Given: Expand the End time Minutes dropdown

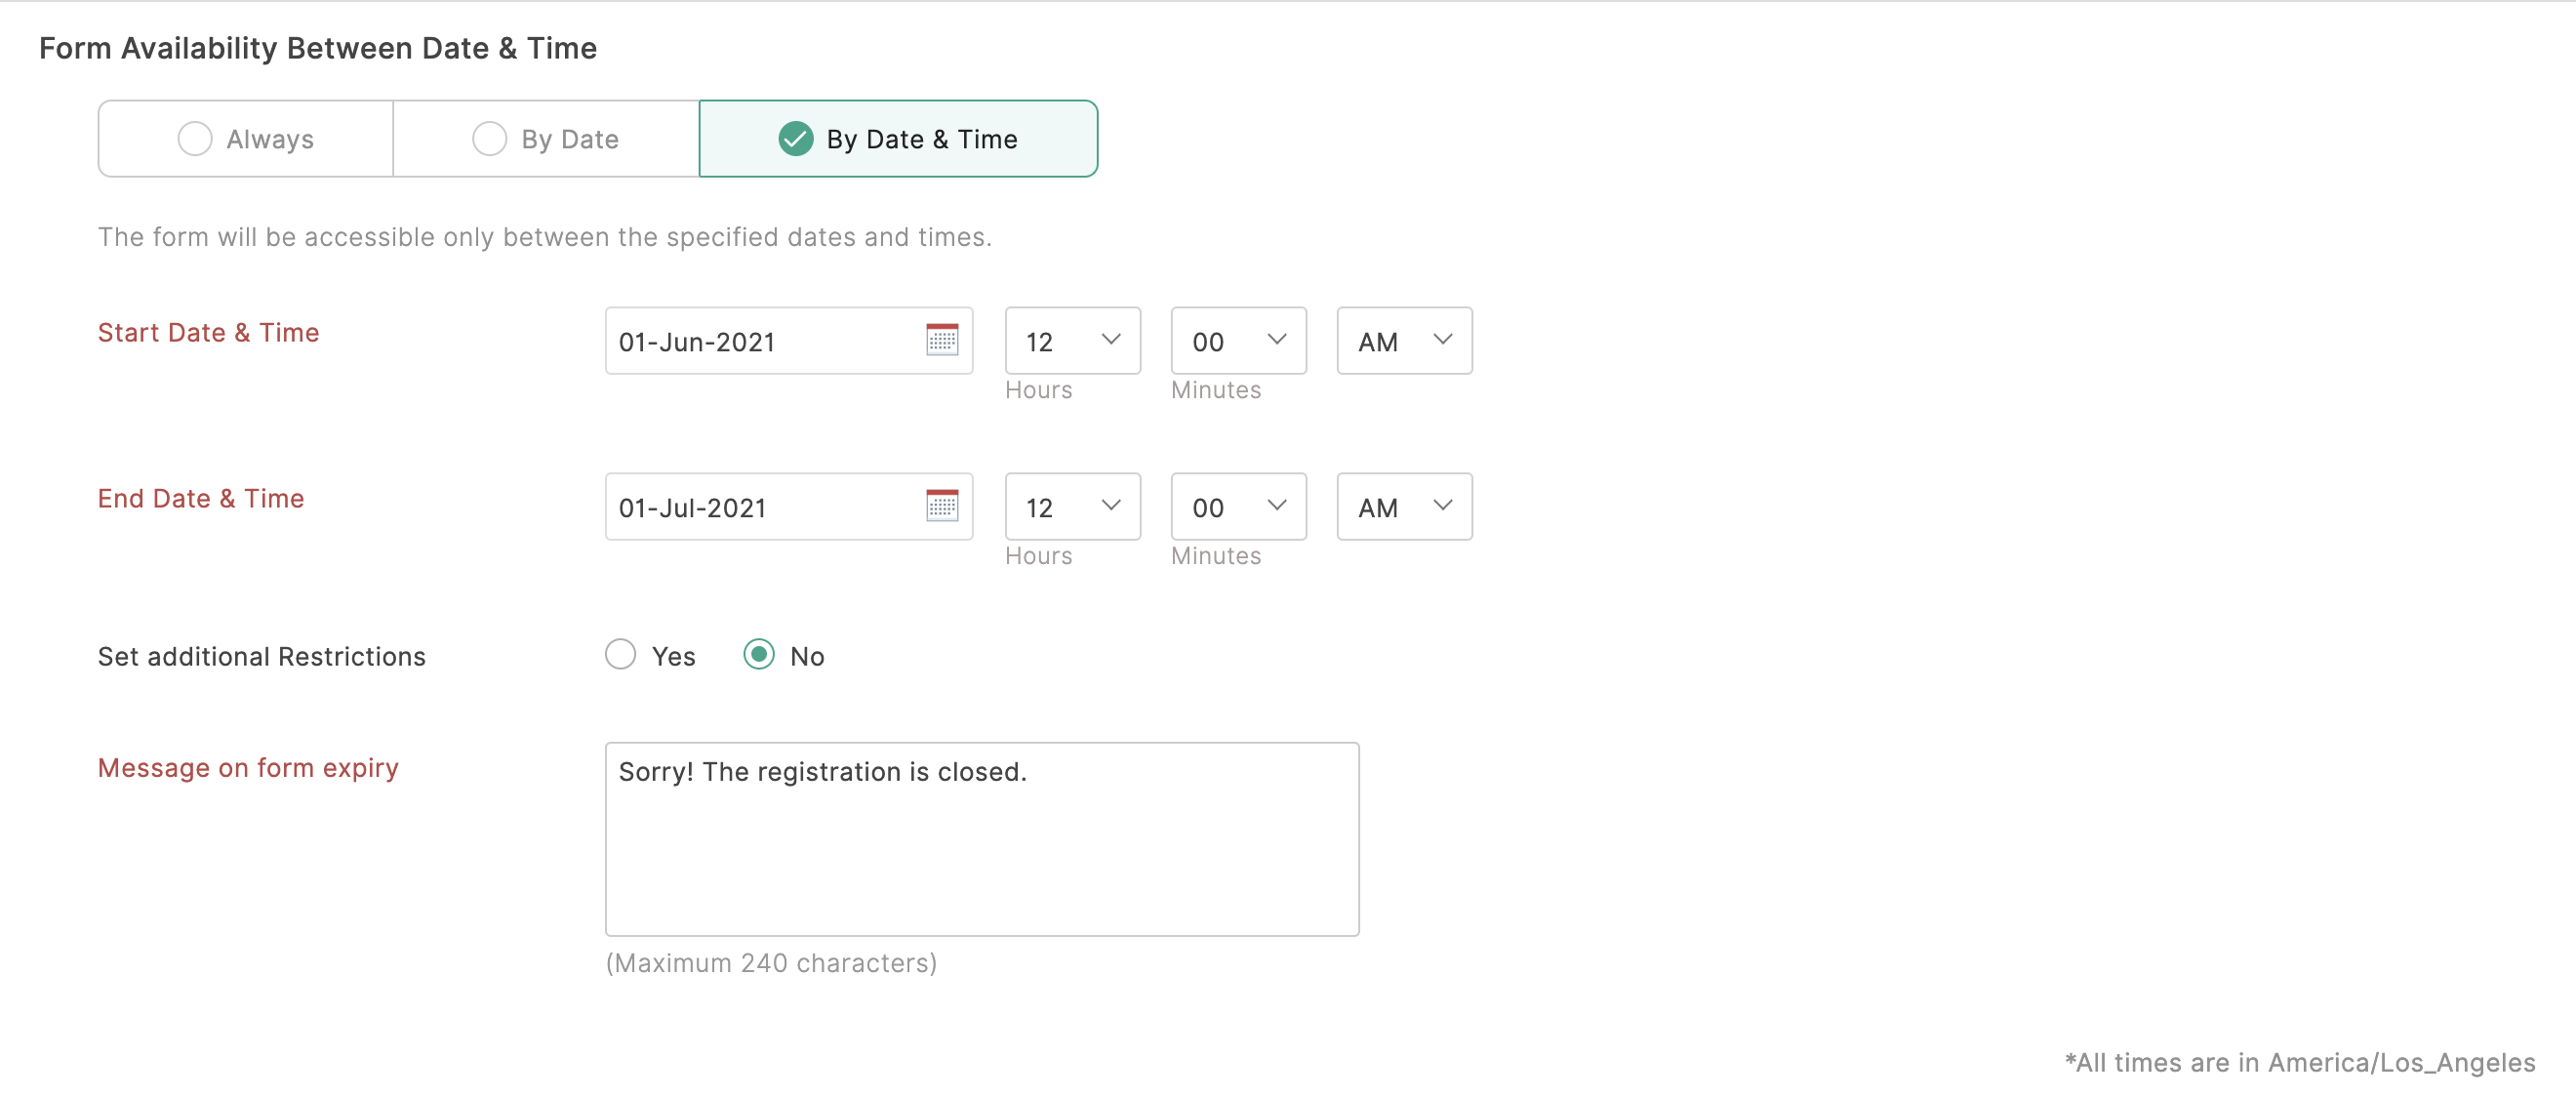Looking at the screenshot, I should tap(1238, 507).
